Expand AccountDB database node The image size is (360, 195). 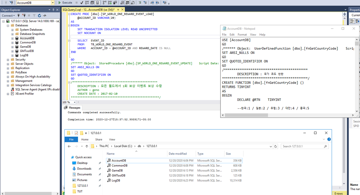click(x=12, y=38)
